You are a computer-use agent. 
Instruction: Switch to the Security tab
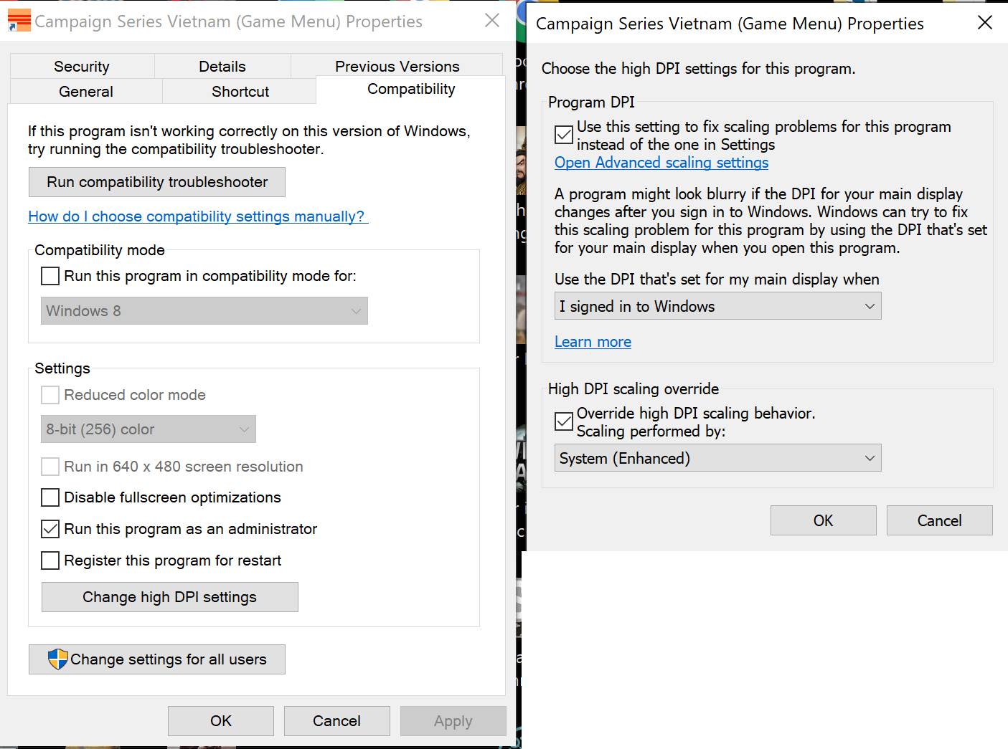coord(82,67)
